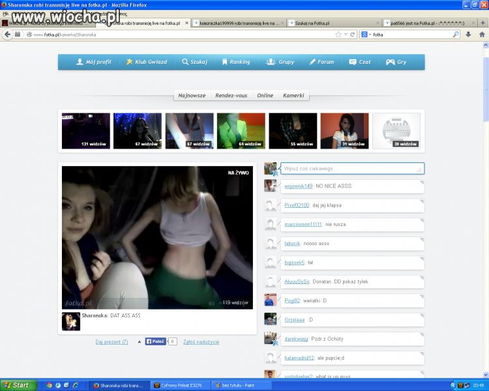This screenshot has height=391, width=489.
Task: Click the Facebook Poleć button
Action: click(x=156, y=341)
